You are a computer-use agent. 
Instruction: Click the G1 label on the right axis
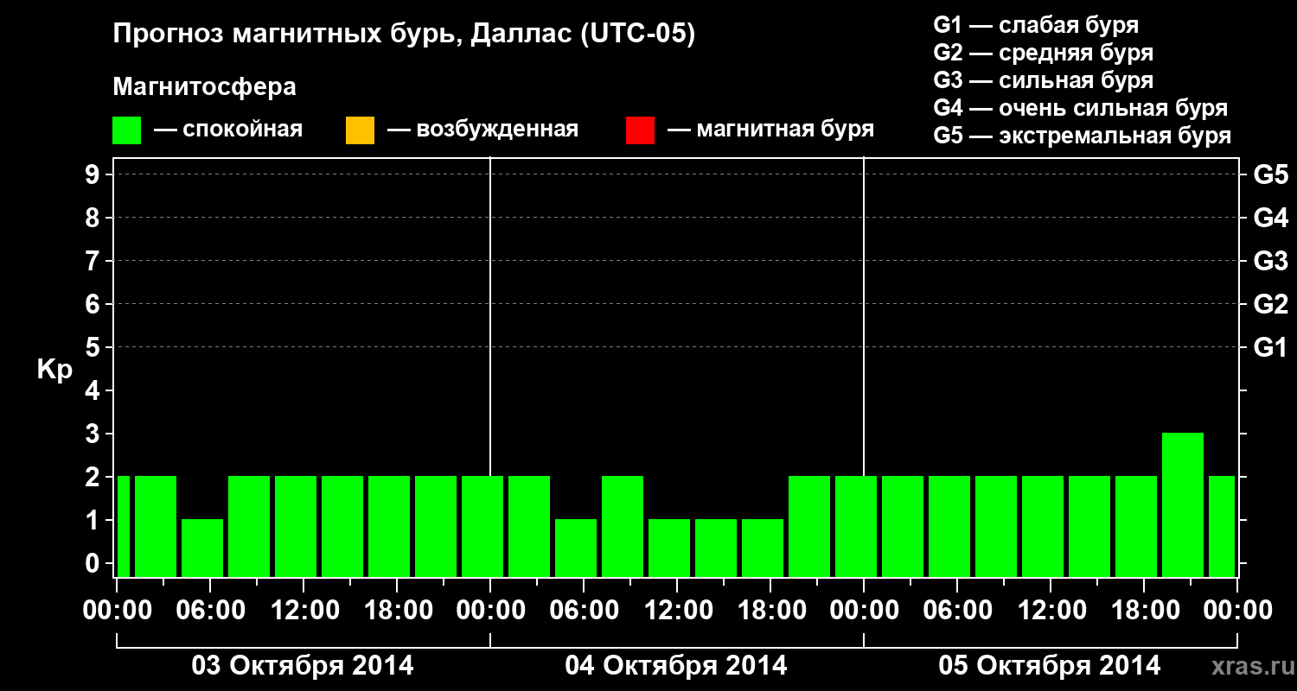[1271, 347]
